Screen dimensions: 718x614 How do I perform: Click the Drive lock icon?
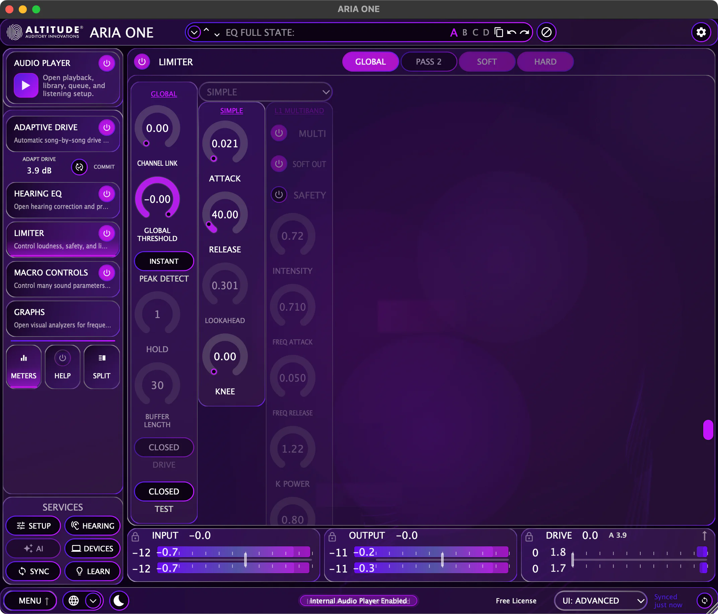529,536
